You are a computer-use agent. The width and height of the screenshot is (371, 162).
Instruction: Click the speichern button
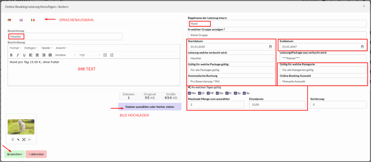14,154
